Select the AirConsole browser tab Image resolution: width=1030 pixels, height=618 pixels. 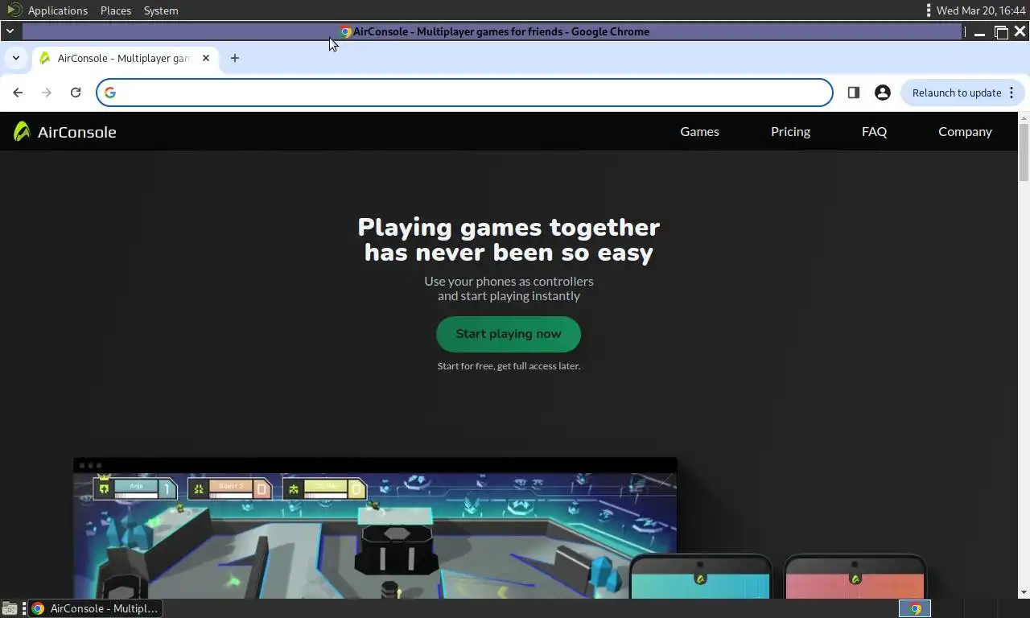click(124, 58)
